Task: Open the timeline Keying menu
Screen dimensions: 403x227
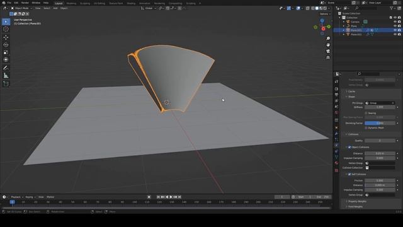Action: 30,197
